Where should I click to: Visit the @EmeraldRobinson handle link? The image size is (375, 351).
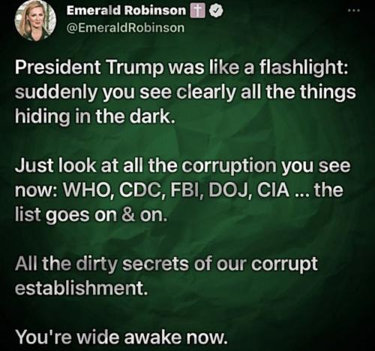(126, 28)
